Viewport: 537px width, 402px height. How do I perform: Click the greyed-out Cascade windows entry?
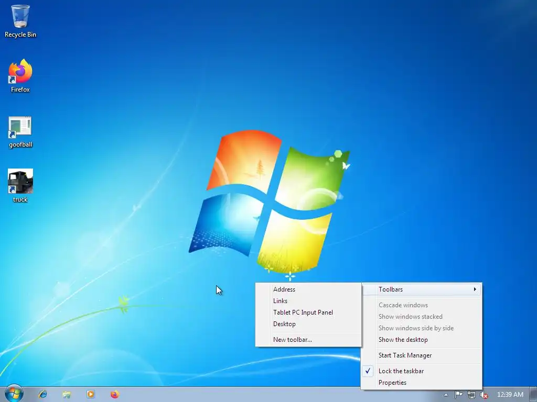(422, 305)
